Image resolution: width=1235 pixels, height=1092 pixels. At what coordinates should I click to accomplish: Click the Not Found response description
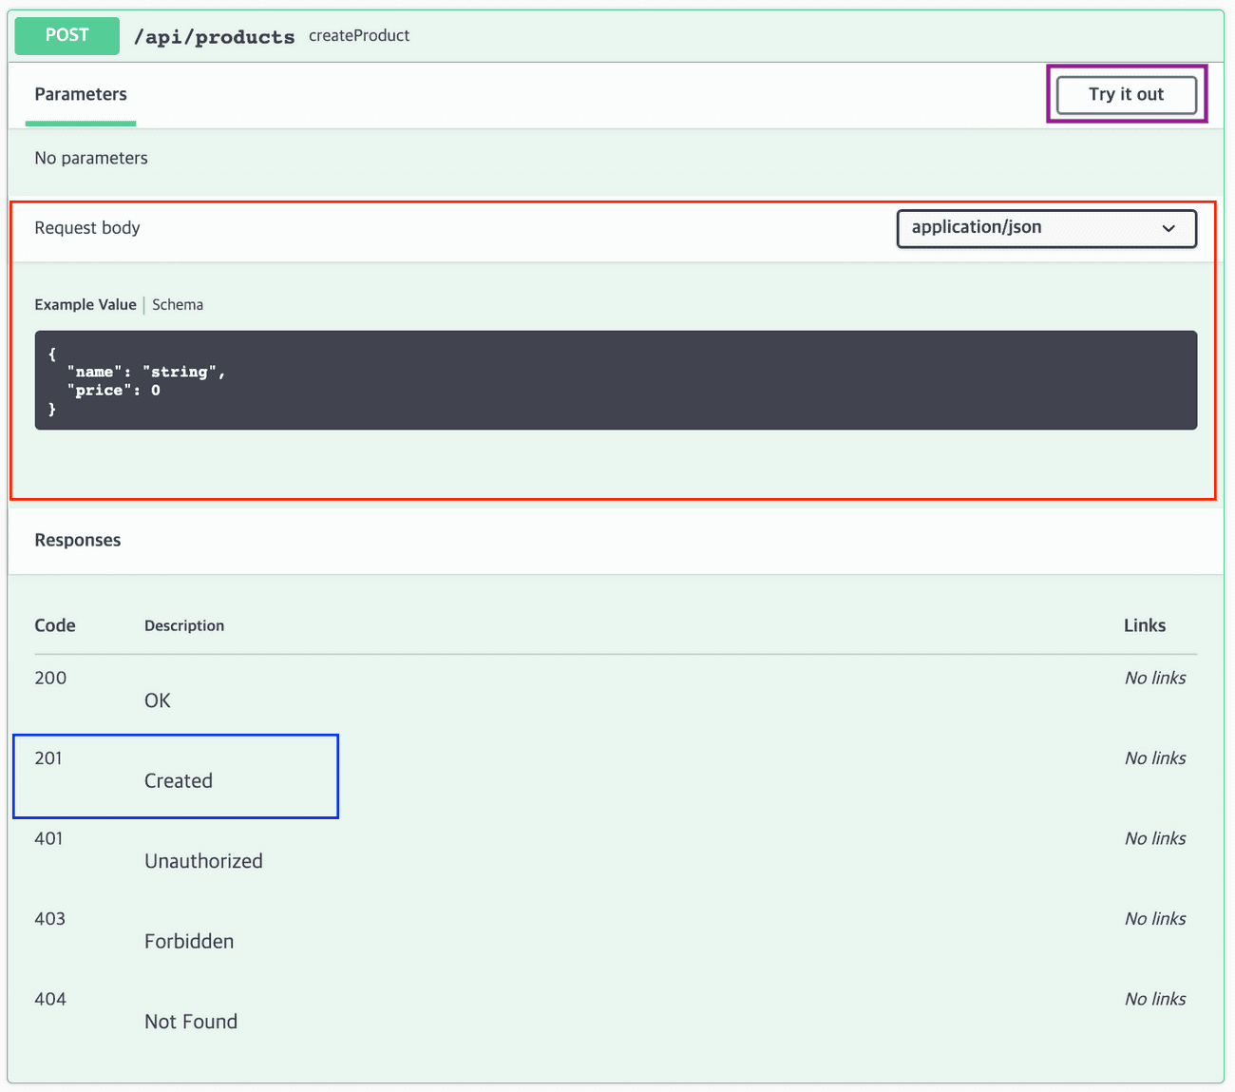[191, 1022]
